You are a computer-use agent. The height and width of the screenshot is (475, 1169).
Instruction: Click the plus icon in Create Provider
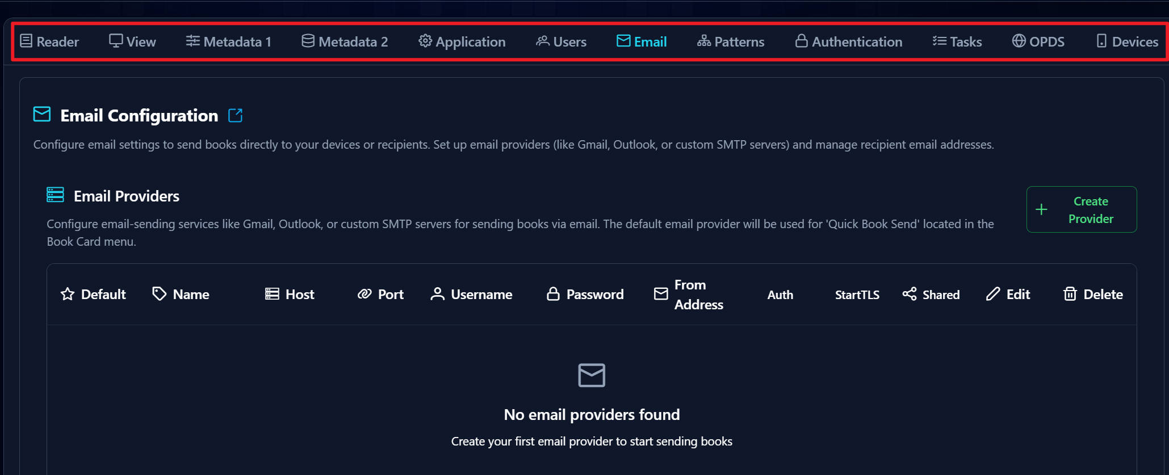pos(1041,209)
